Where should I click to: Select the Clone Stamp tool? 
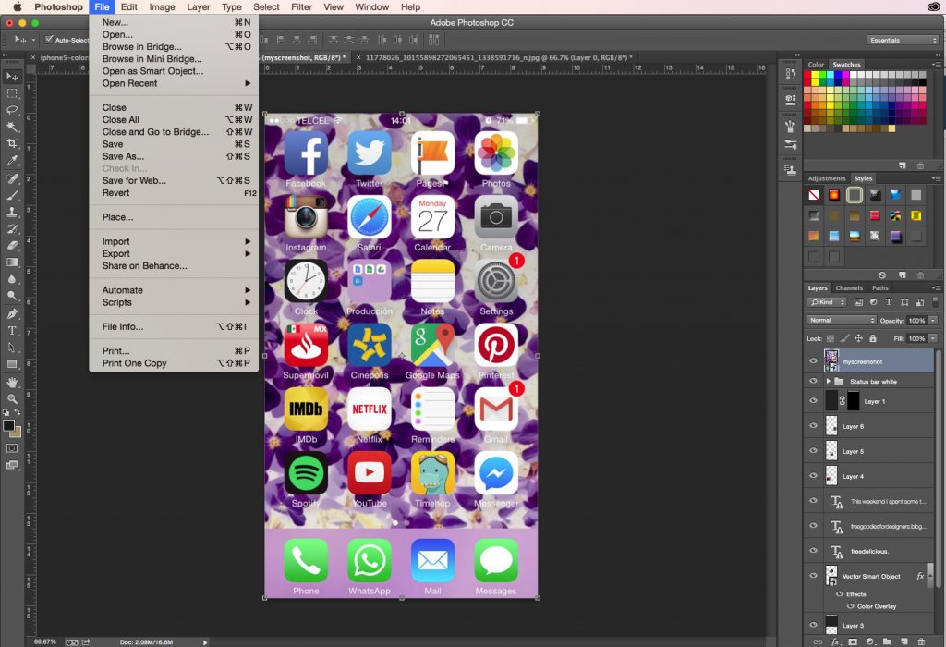click(12, 213)
